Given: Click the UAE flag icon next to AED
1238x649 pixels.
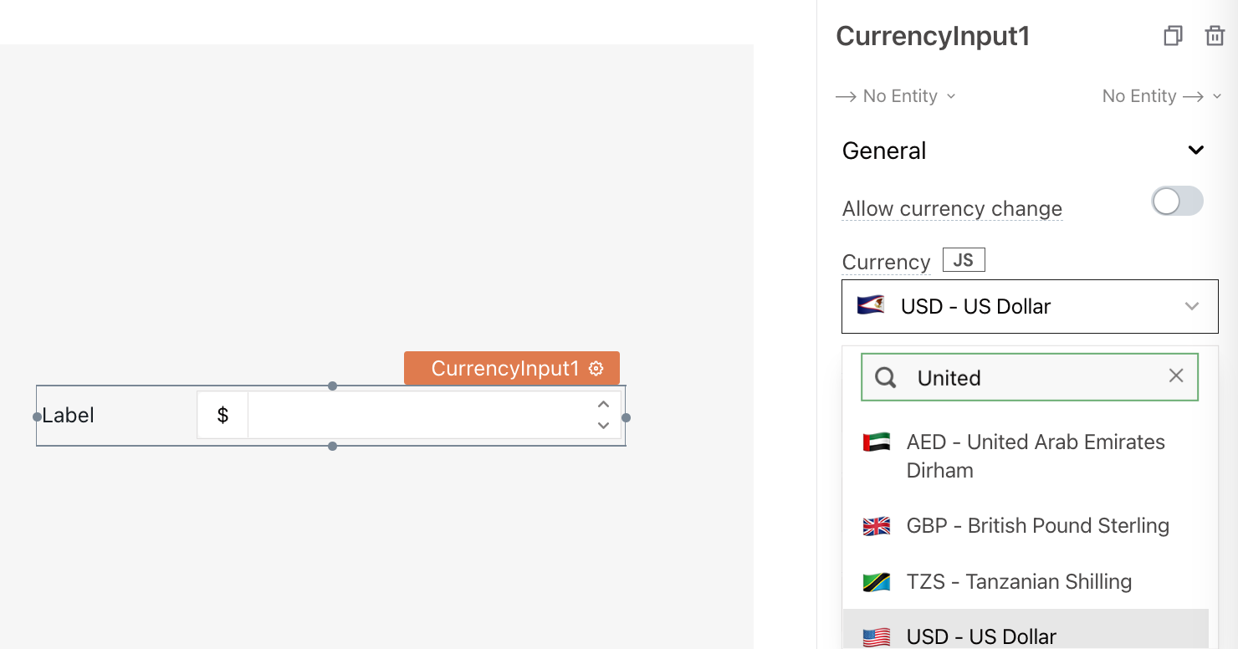Looking at the screenshot, I should click(x=876, y=442).
